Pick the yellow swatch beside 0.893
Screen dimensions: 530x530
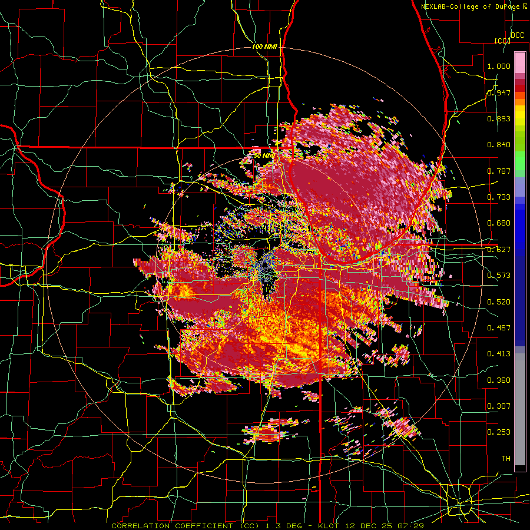tap(520, 116)
